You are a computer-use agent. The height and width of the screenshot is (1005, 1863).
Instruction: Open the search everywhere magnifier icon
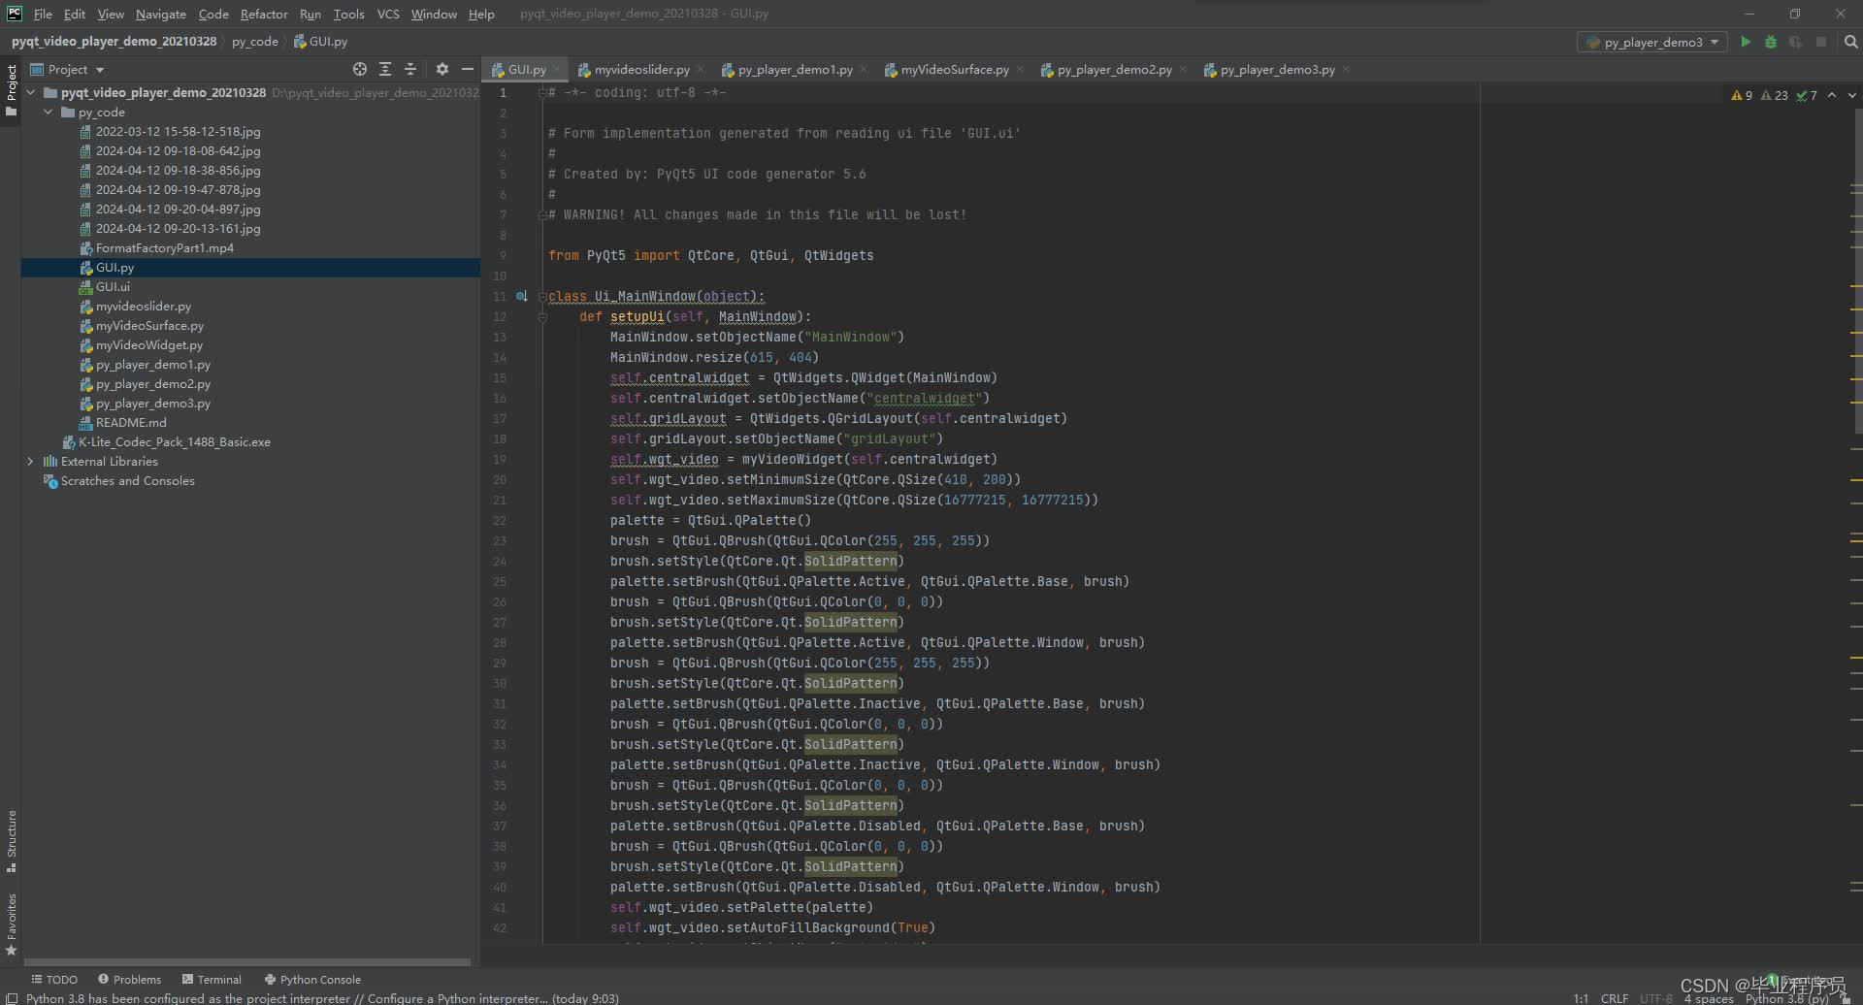(x=1850, y=42)
